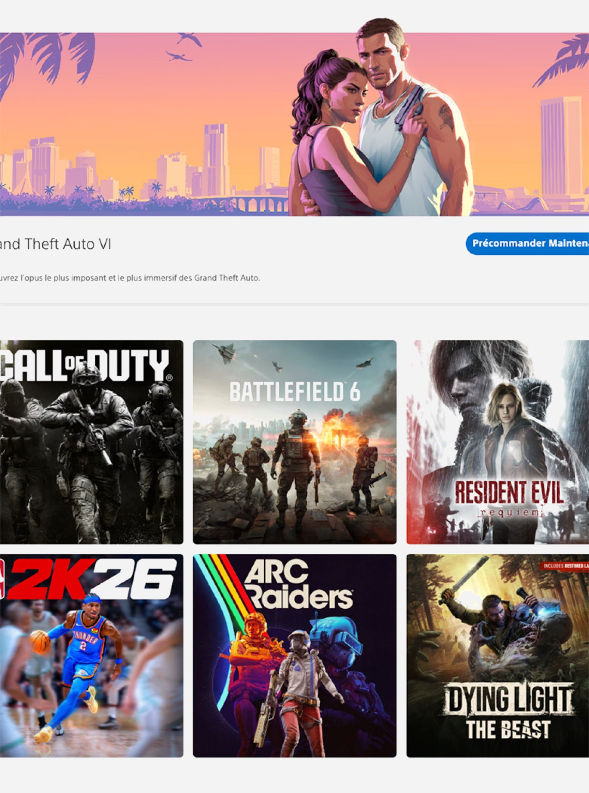Open the Call of Duty game tile
Image resolution: width=589 pixels, height=793 pixels.
[91, 442]
